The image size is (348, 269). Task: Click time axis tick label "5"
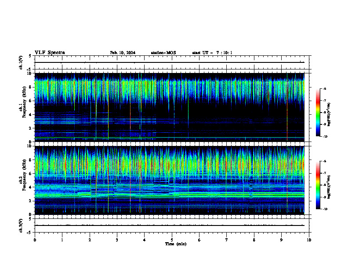[x=172, y=240]
